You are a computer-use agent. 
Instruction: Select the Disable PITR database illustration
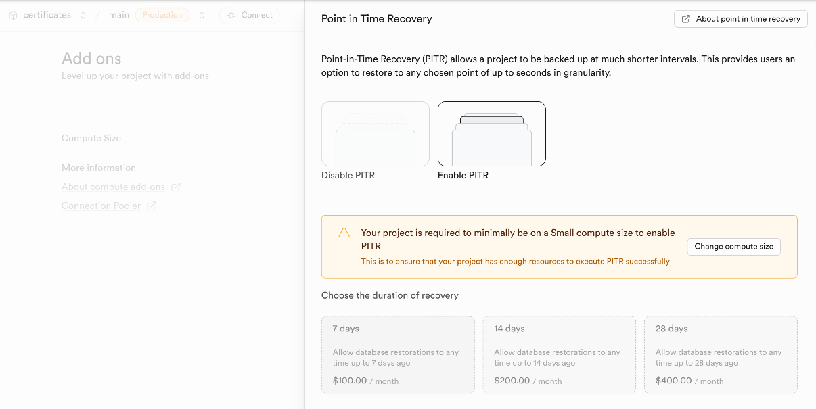tap(375, 134)
